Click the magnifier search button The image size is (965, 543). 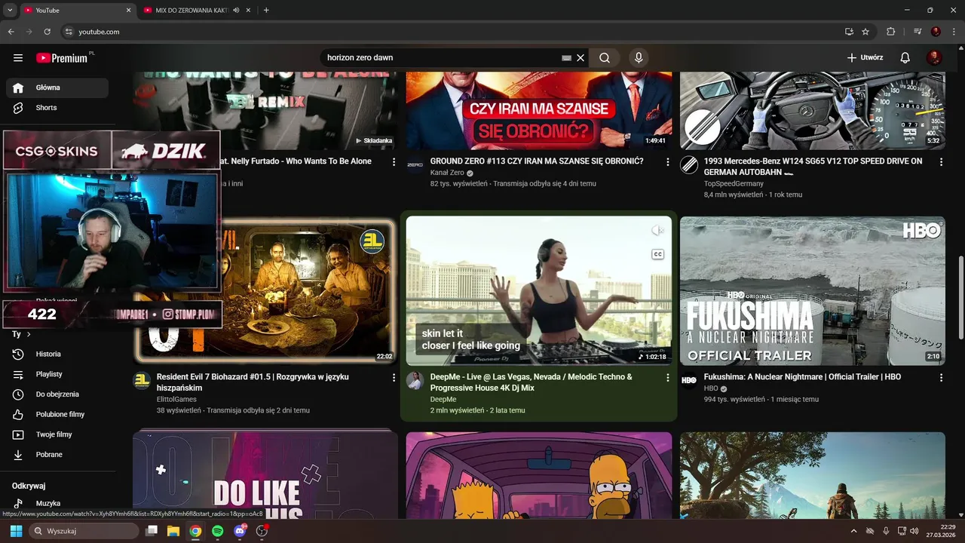tap(605, 58)
